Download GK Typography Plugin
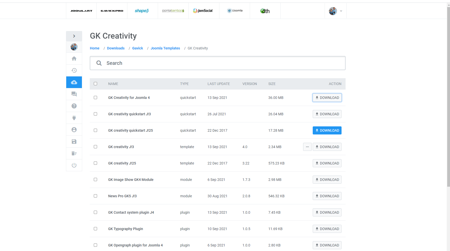This screenshot has height=251, width=450. [x=327, y=229]
